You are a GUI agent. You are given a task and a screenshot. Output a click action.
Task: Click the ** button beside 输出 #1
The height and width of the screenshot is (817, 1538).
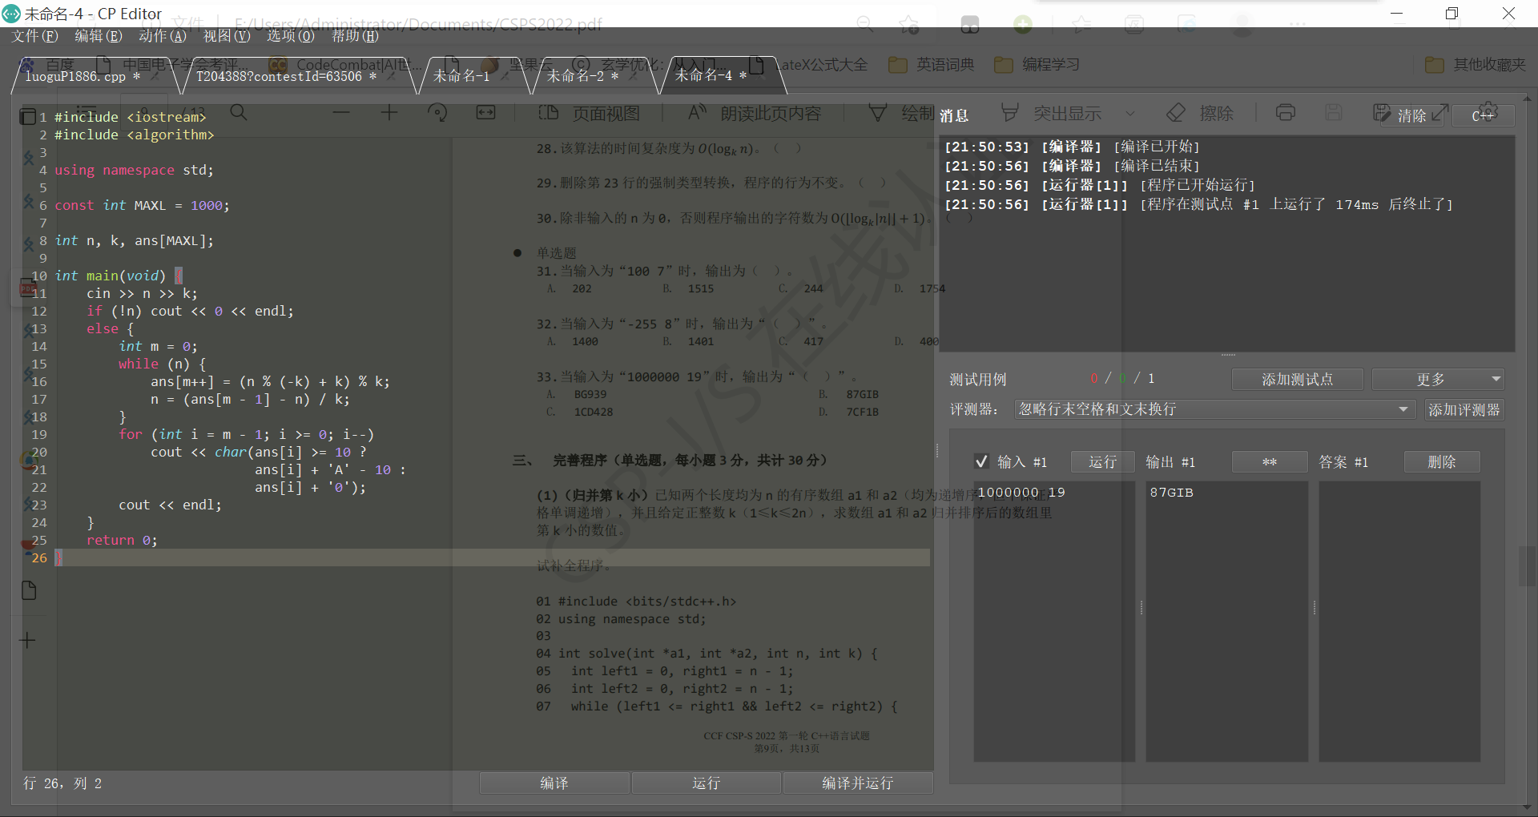1270,462
